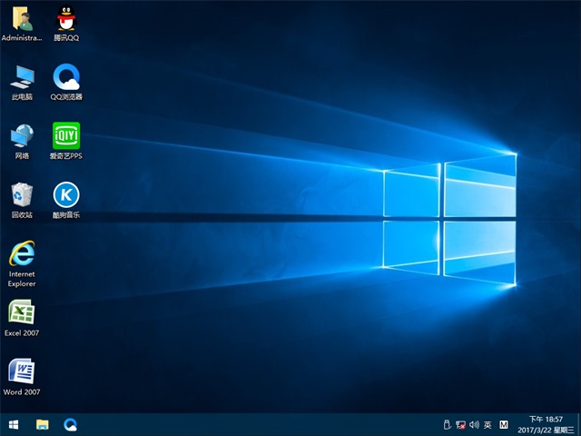The width and height of the screenshot is (581, 436).
Task: Open the Windows Start menu
Action: (14, 424)
